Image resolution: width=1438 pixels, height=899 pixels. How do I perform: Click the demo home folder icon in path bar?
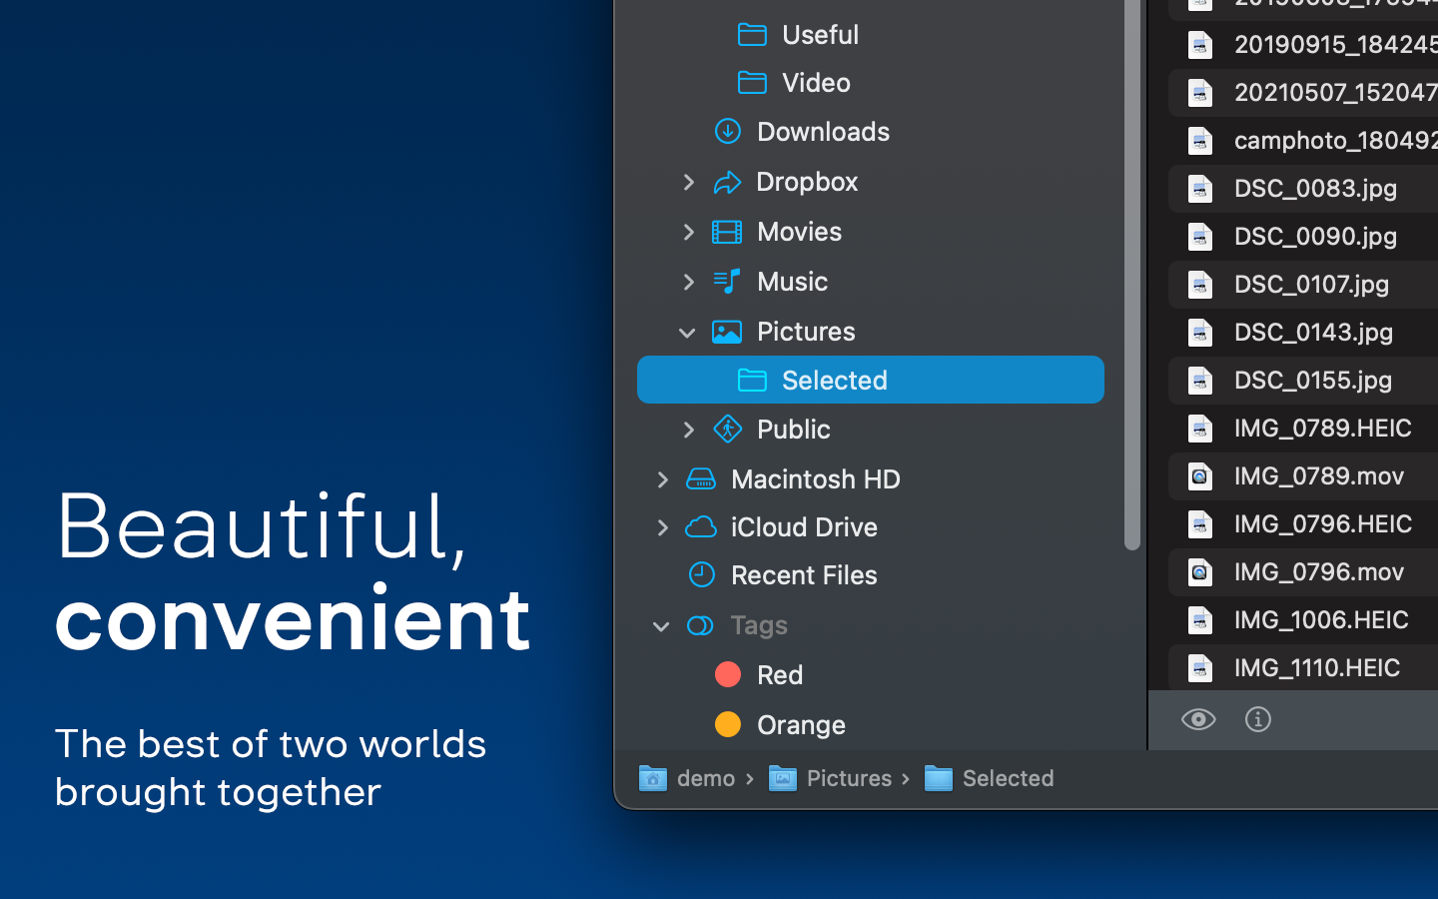coord(653,778)
